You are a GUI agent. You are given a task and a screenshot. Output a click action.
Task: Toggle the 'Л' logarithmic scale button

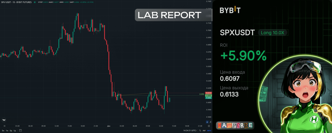(210, 122)
